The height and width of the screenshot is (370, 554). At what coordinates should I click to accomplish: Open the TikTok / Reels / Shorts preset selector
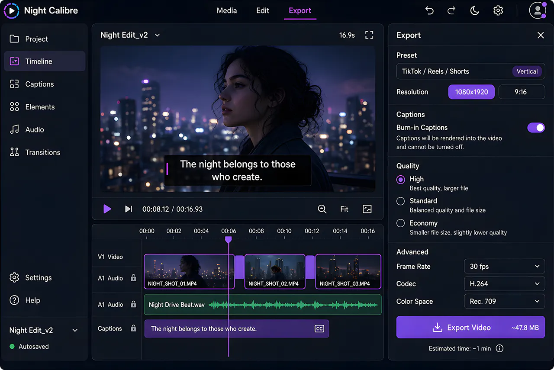[x=470, y=71]
